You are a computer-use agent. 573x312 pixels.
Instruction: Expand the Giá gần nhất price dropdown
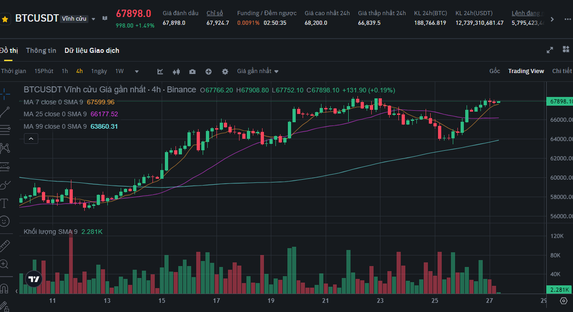(257, 71)
